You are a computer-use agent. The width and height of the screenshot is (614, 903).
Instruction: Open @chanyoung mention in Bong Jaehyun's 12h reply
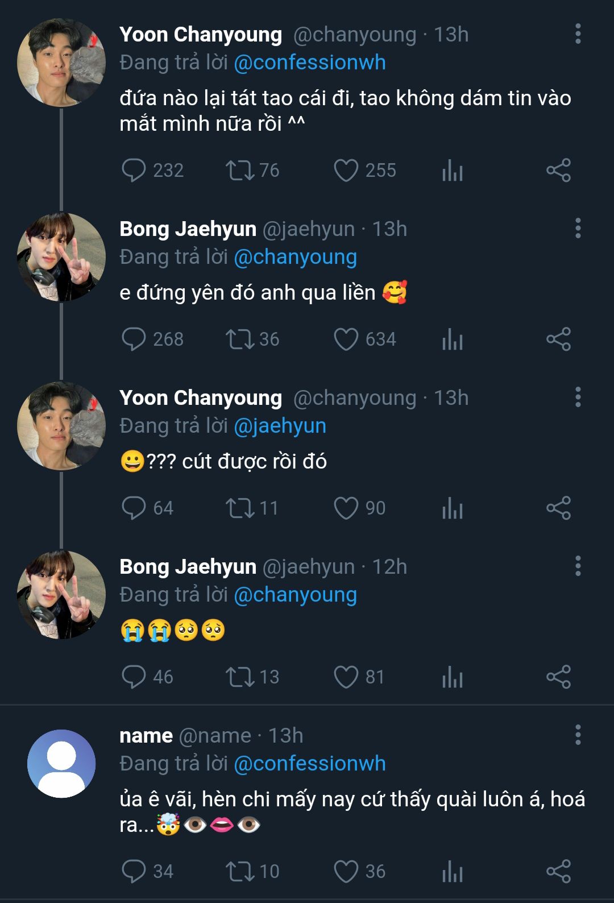click(x=295, y=595)
